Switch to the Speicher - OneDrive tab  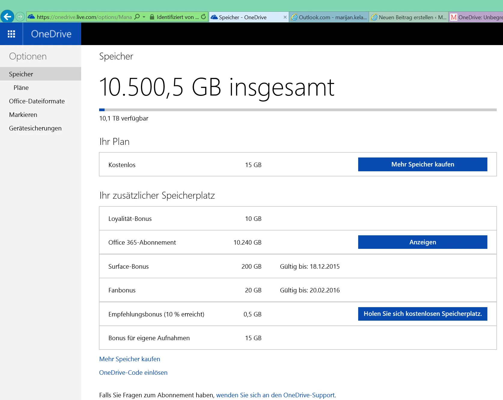click(x=248, y=17)
